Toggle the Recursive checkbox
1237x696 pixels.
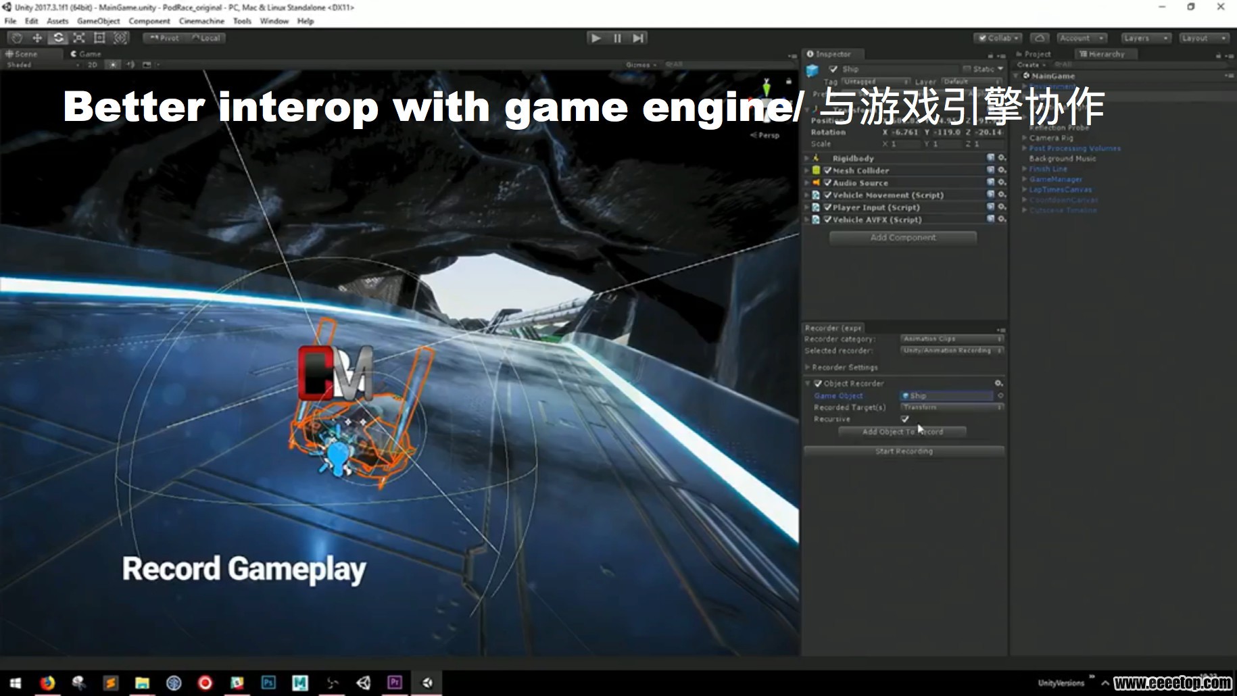905,419
